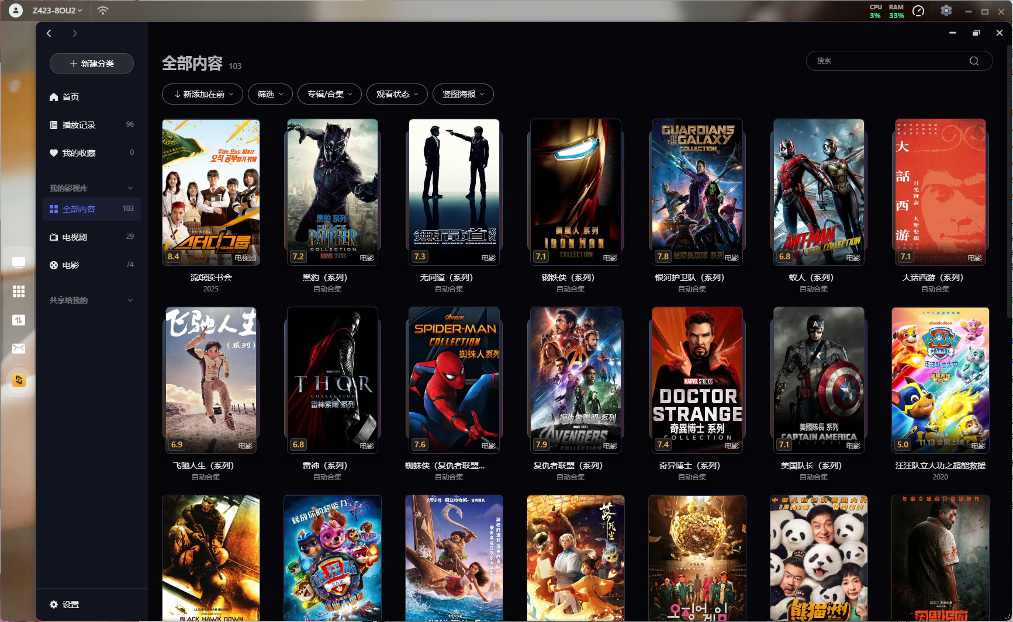This screenshot has height=622, width=1013.
Task: Open the Black Hawk Down poster
Action: pyautogui.click(x=211, y=558)
